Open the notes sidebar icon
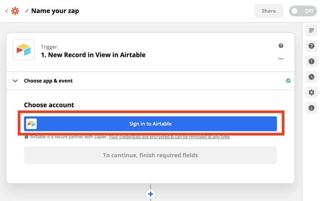Image resolution: width=320 pixels, height=201 pixels. click(x=312, y=30)
